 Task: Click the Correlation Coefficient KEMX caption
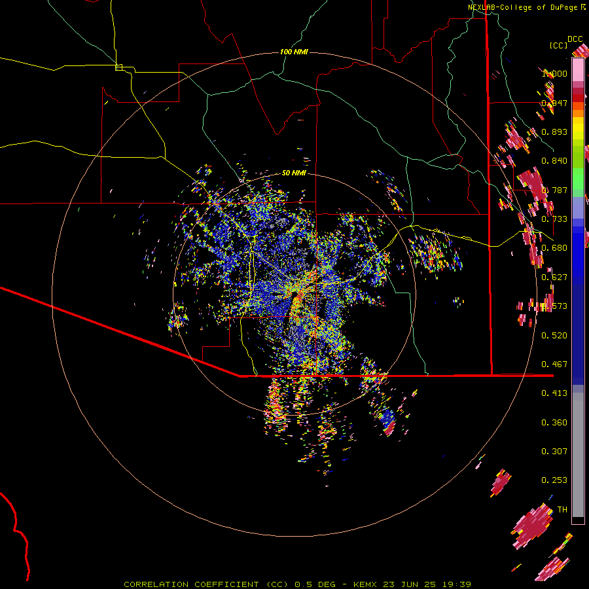[x=298, y=584]
